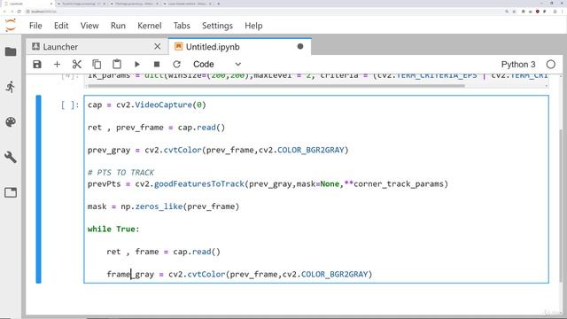The image size is (567, 319).
Task: Click the unsaved dot on Untitled.ipynb tab
Action: (300, 46)
